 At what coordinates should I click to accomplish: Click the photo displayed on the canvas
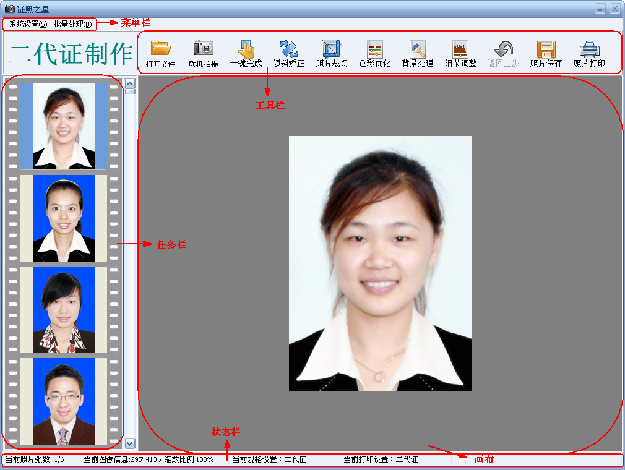point(379,263)
